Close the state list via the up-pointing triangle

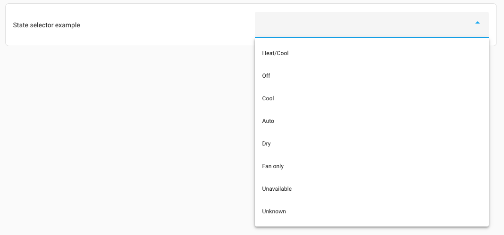pos(478,23)
